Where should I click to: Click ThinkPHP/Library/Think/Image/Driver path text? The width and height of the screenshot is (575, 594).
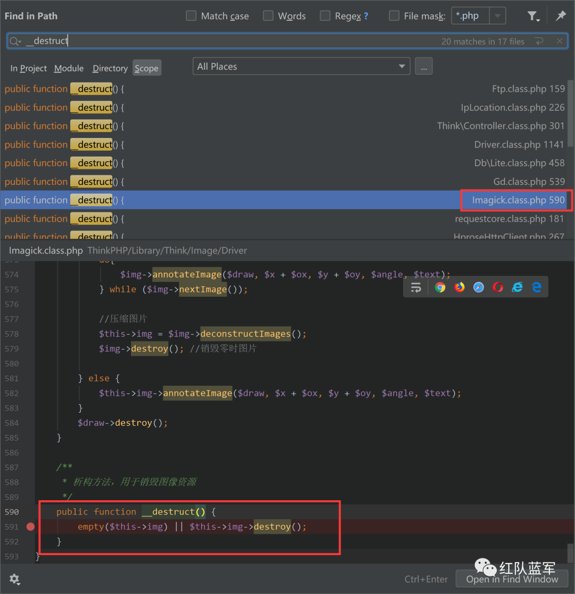pyautogui.click(x=167, y=250)
